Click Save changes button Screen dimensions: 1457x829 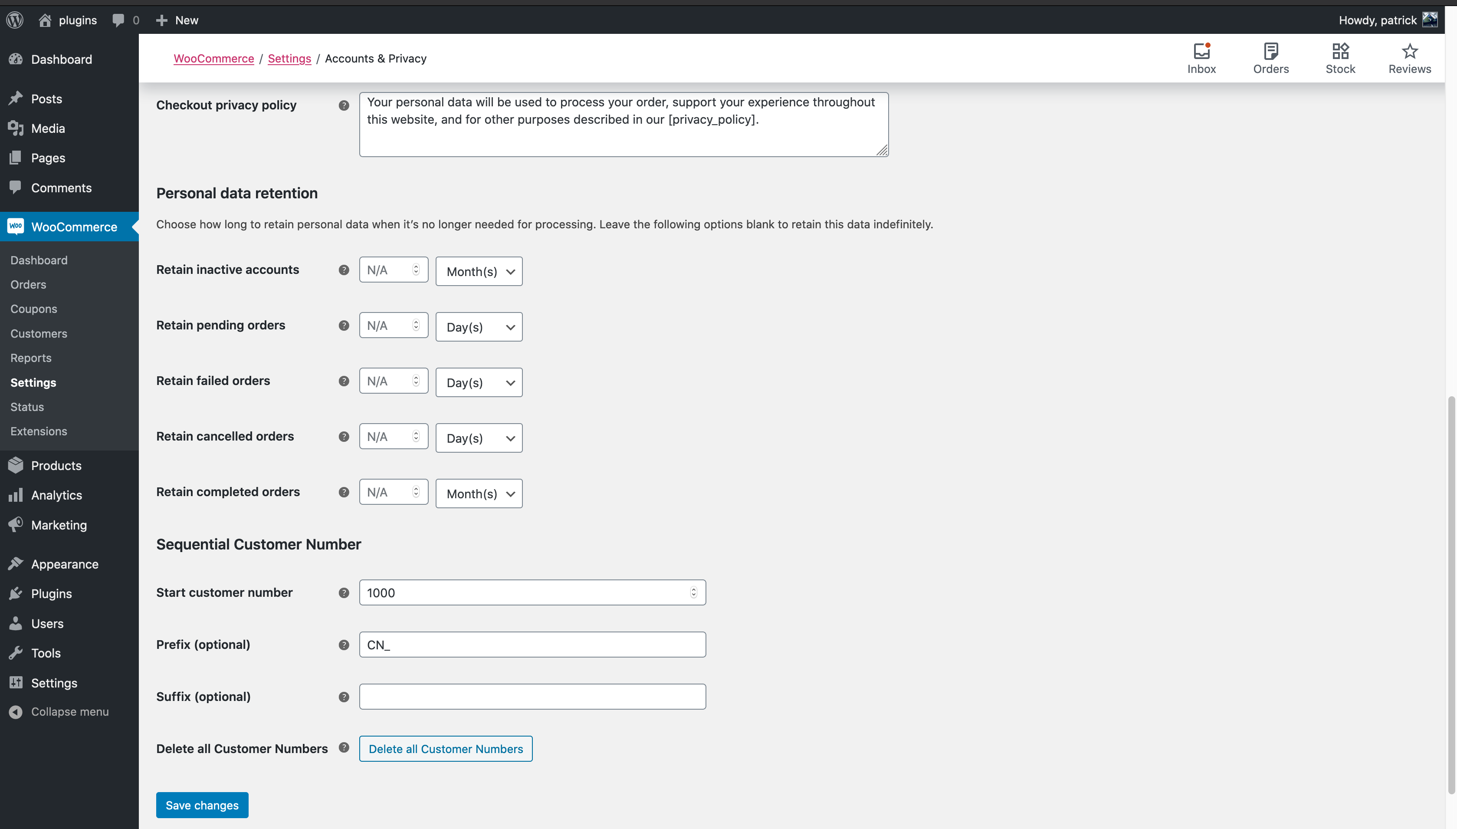pyautogui.click(x=202, y=805)
